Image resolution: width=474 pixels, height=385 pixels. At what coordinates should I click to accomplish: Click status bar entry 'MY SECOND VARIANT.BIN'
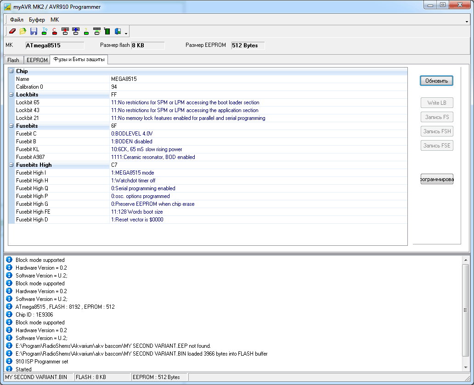[x=36, y=377]
